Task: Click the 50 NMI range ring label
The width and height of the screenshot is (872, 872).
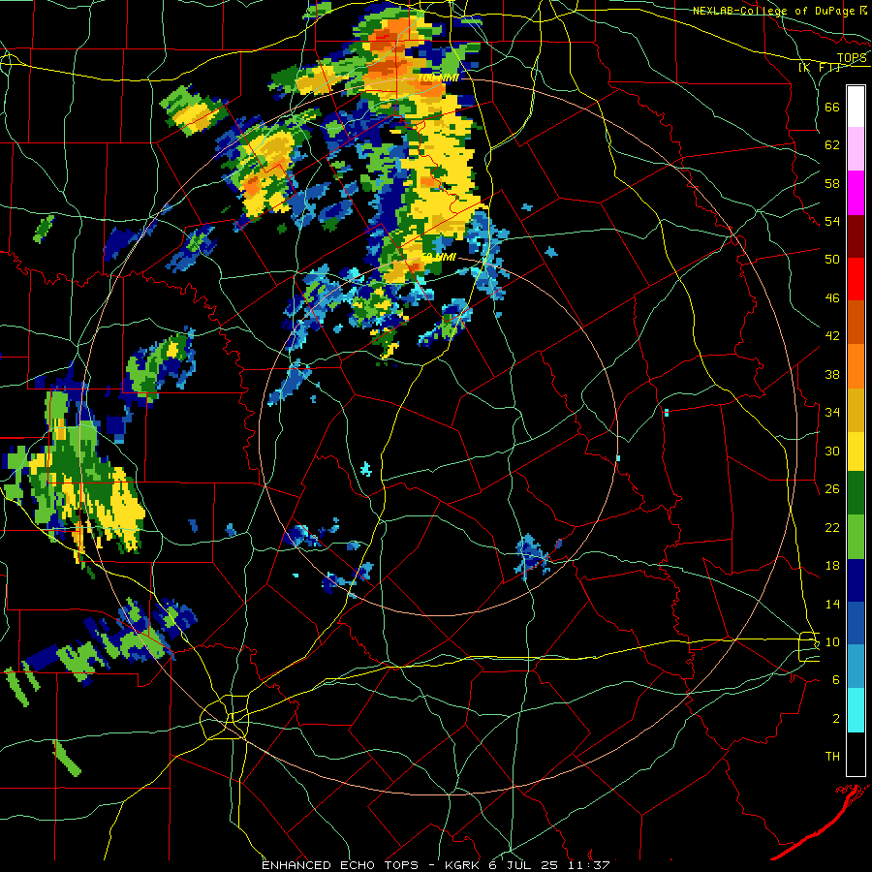Action: tap(439, 257)
